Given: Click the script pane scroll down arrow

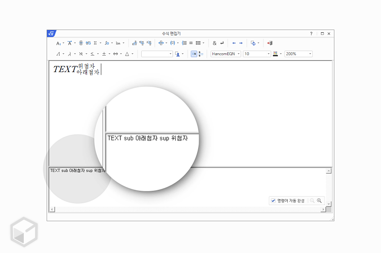Looking at the screenshot, I should coord(329,204).
